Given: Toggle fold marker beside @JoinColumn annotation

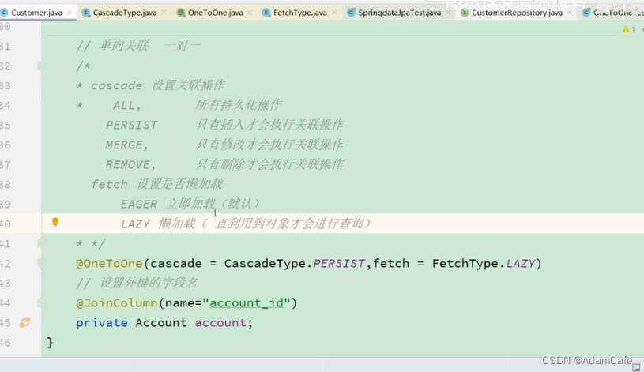Looking at the screenshot, I should (41, 302).
